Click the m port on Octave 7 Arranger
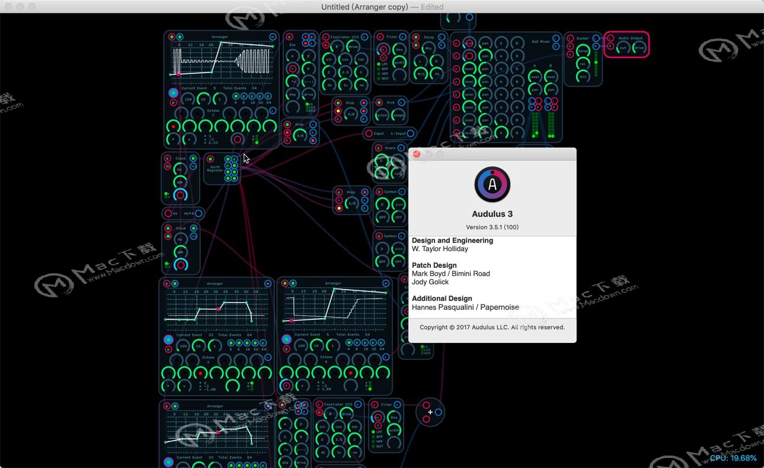 tap(273, 37)
